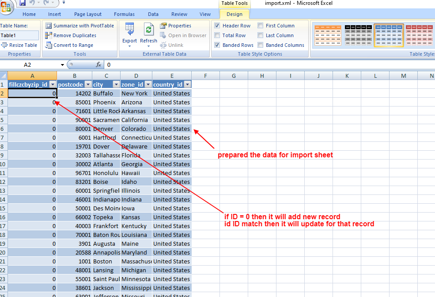The width and height of the screenshot is (435, 297).
Task: Expand the Export dropdown arrow
Action: point(129,46)
